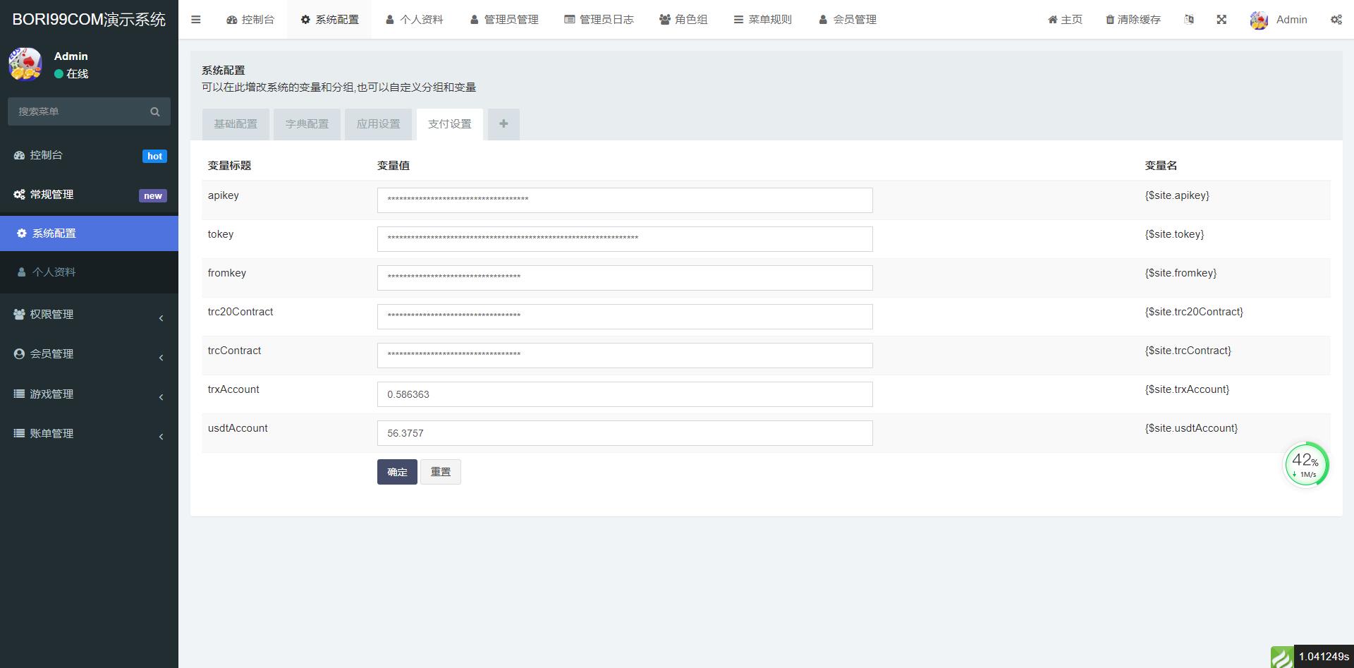
Task: Click the 主页 home icon
Action: [1052, 20]
